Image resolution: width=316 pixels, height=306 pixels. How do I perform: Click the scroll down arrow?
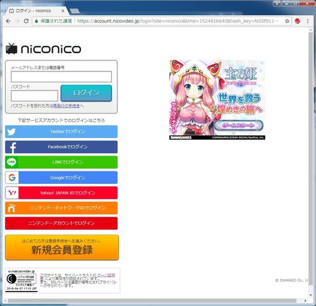tap(310, 295)
